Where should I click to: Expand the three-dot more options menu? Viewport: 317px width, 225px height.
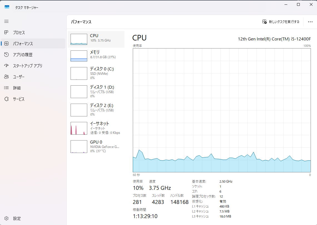pyautogui.click(x=310, y=22)
